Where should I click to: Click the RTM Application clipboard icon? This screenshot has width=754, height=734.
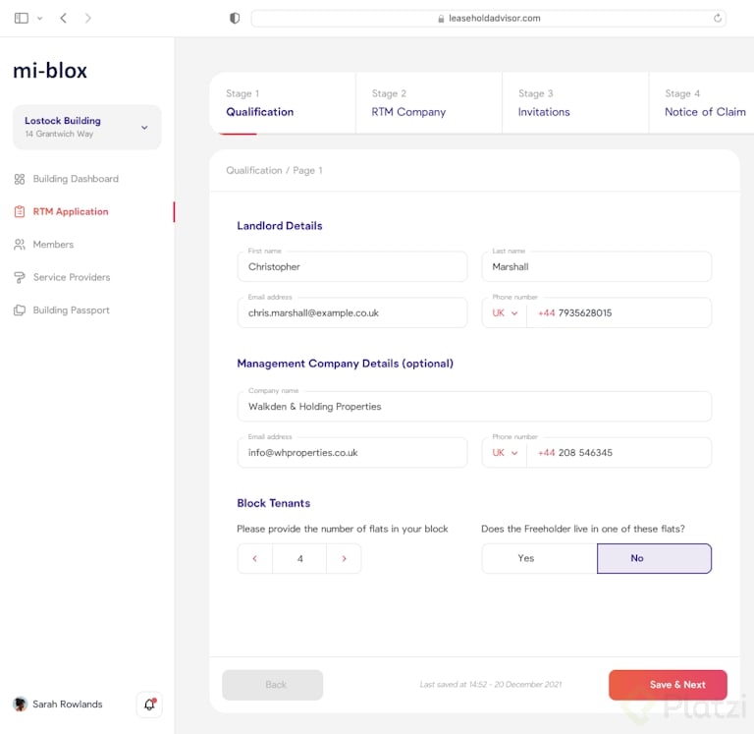point(20,211)
